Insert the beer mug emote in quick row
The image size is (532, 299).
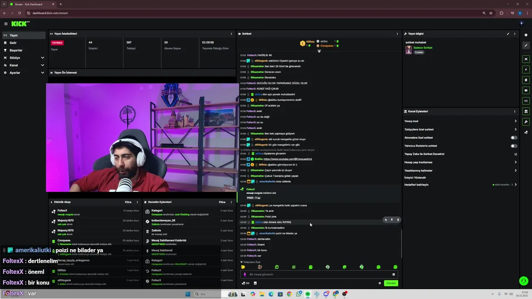260,267
